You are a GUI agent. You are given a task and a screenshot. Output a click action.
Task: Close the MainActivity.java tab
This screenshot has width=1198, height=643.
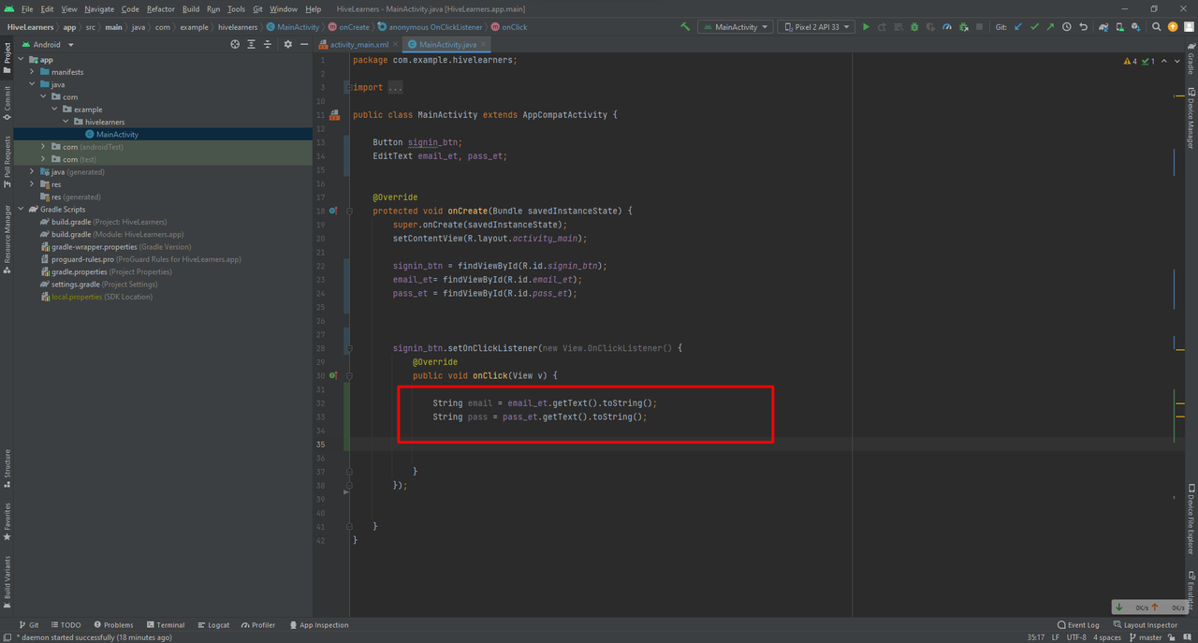pyautogui.click(x=484, y=44)
